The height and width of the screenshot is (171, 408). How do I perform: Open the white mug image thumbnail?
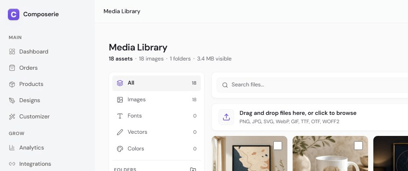click(330, 153)
